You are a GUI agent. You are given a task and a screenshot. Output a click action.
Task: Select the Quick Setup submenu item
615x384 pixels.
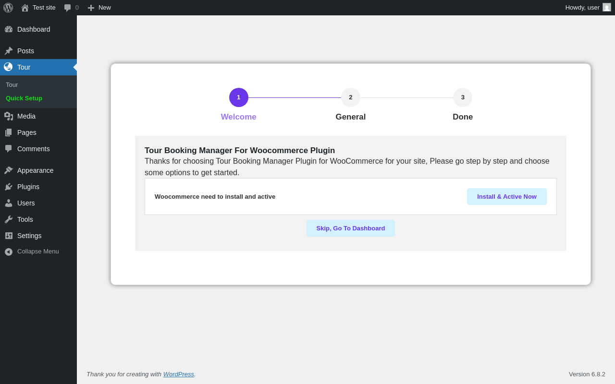38,98
